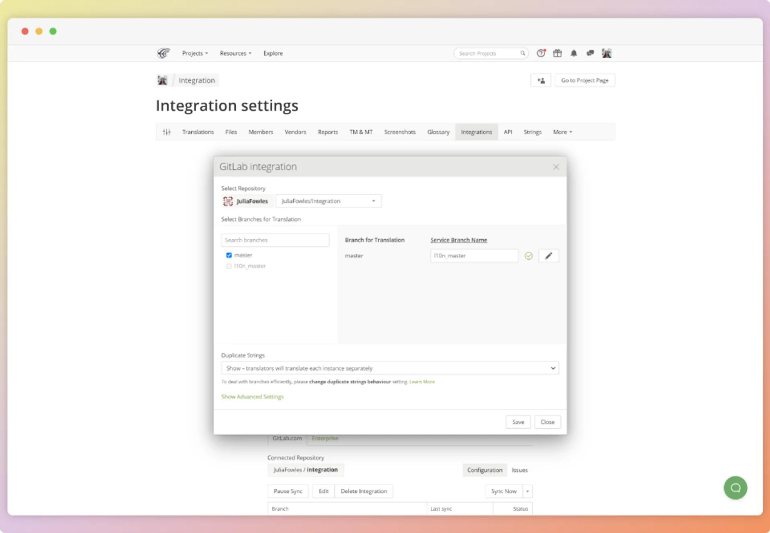Click the Close button in dialog
The image size is (770, 533).
547,422
